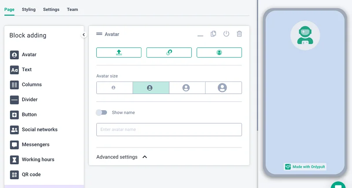Add a Social networks block
The image size is (352, 188).
click(x=39, y=130)
